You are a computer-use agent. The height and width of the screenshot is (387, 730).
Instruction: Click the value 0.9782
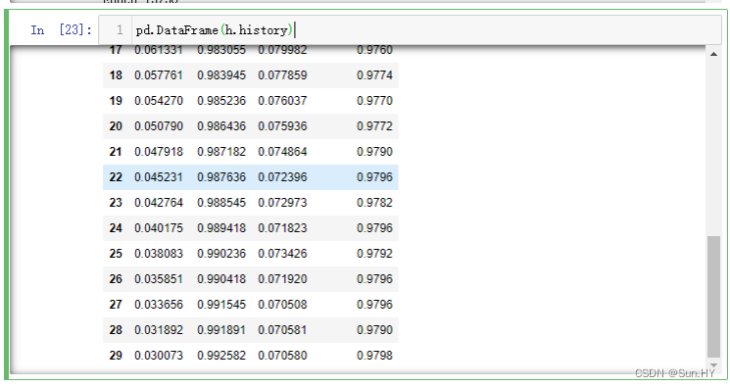pos(374,203)
